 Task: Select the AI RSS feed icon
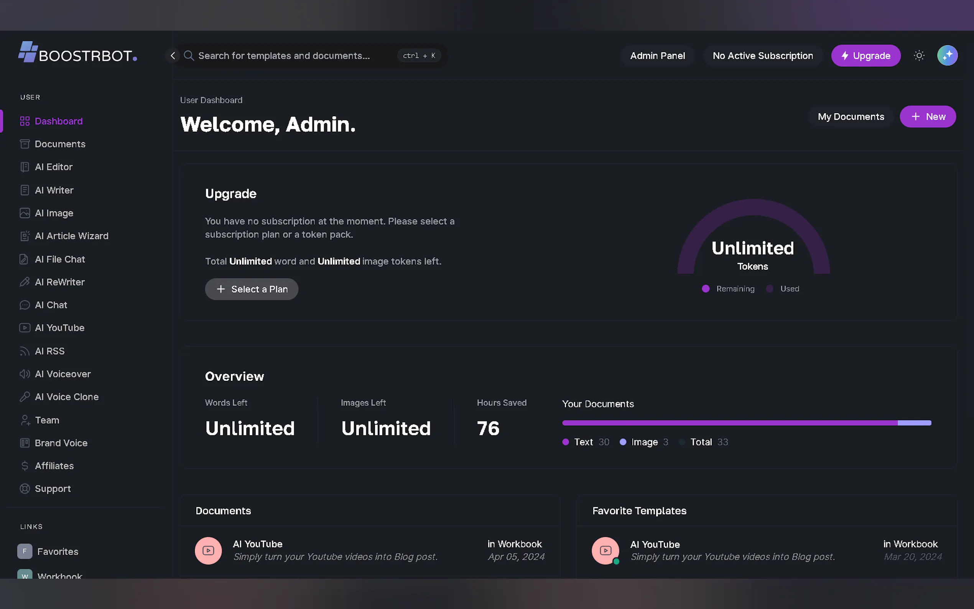[25, 351]
